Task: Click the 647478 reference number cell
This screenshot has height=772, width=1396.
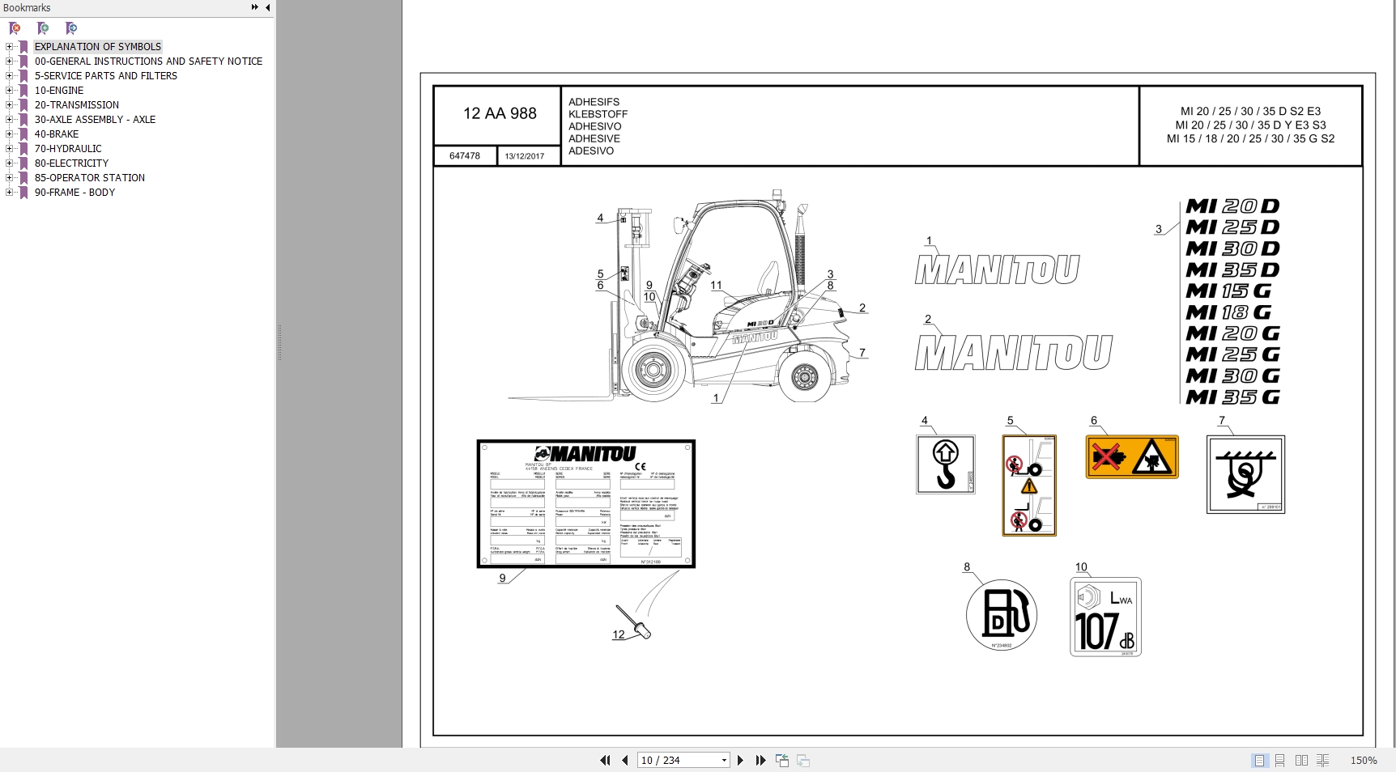Action: pyautogui.click(x=465, y=155)
